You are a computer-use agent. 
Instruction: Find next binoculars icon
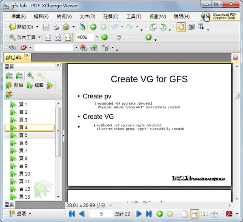pos(94,48)
